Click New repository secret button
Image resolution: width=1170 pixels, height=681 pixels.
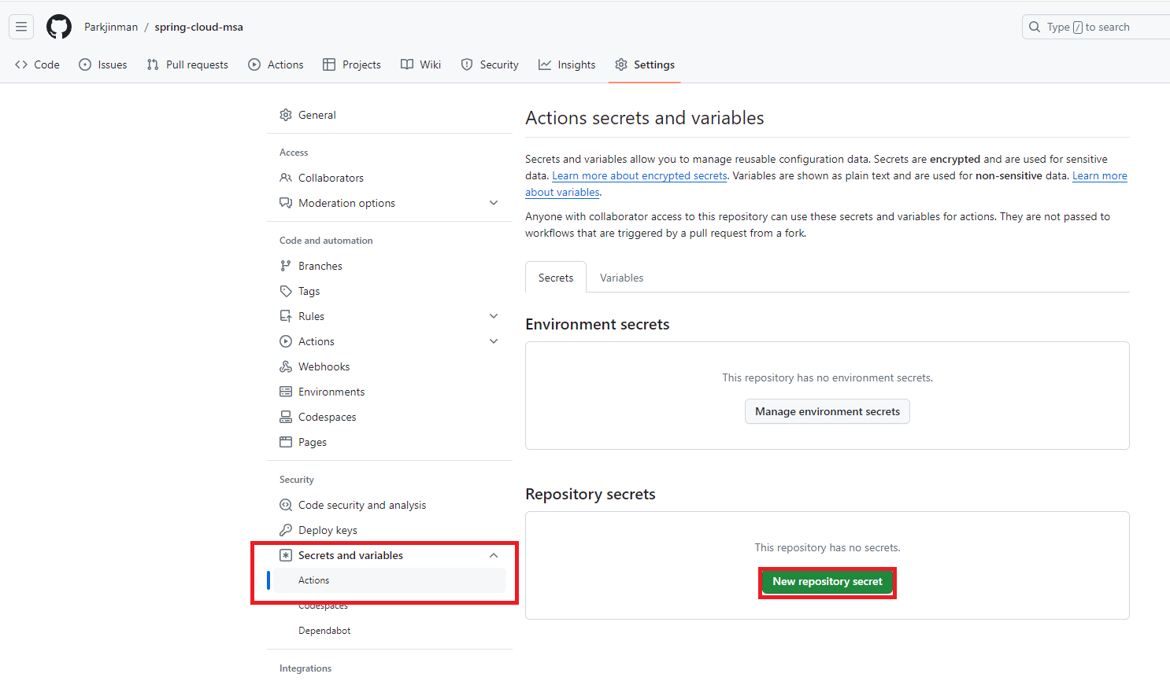click(x=828, y=582)
